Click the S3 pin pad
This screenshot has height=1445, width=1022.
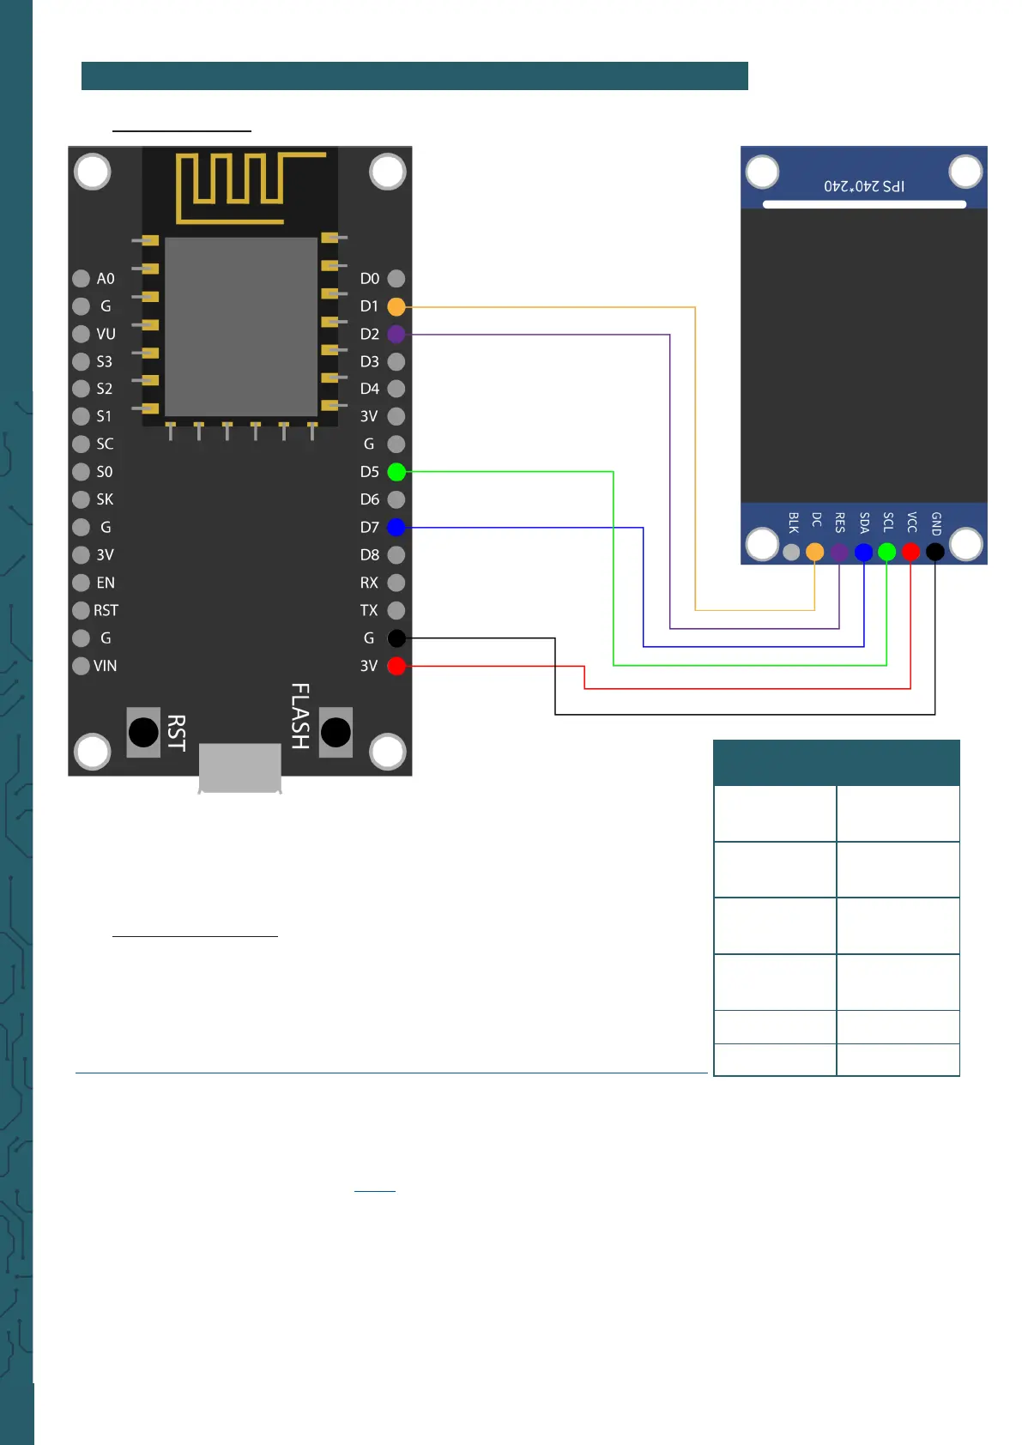click(x=82, y=361)
